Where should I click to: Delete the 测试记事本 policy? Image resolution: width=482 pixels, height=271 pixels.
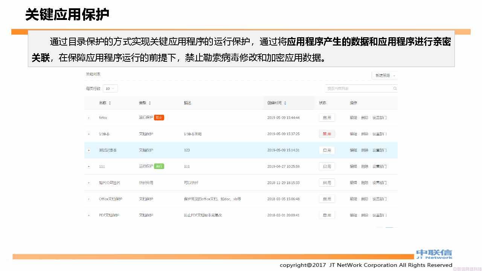tap(365, 150)
